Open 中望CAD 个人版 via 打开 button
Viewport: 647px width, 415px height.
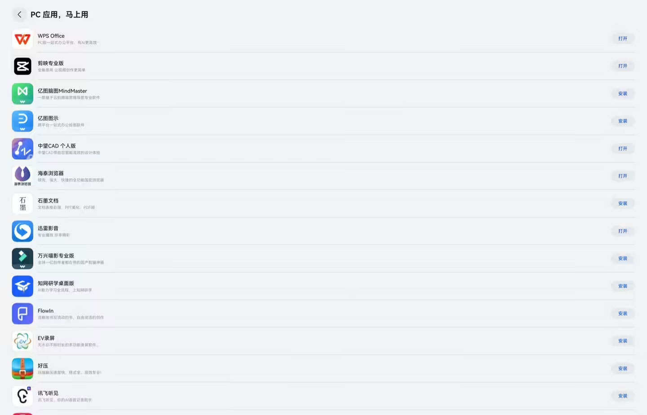click(x=622, y=149)
